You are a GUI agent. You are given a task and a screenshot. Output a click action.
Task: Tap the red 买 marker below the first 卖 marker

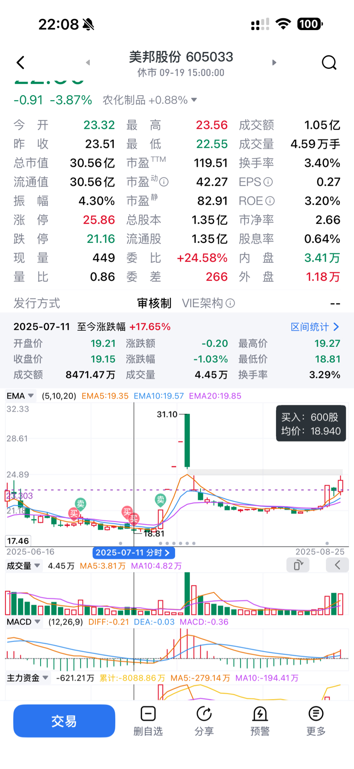coord(73,513)
